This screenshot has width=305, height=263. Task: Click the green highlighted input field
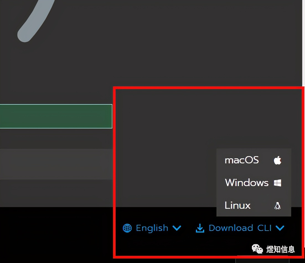pos(55,116)
